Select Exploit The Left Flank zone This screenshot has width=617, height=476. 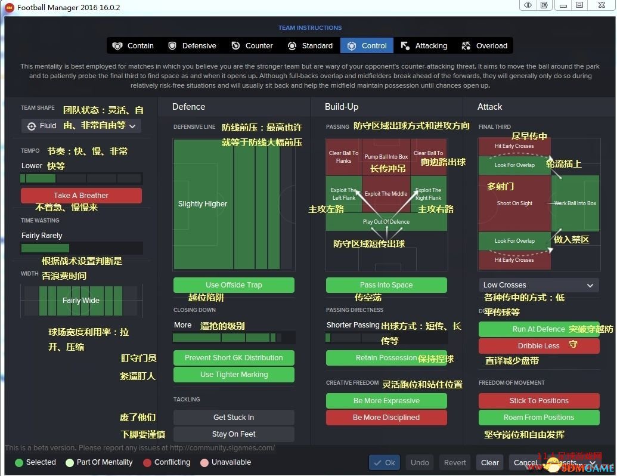click(343, 194)
